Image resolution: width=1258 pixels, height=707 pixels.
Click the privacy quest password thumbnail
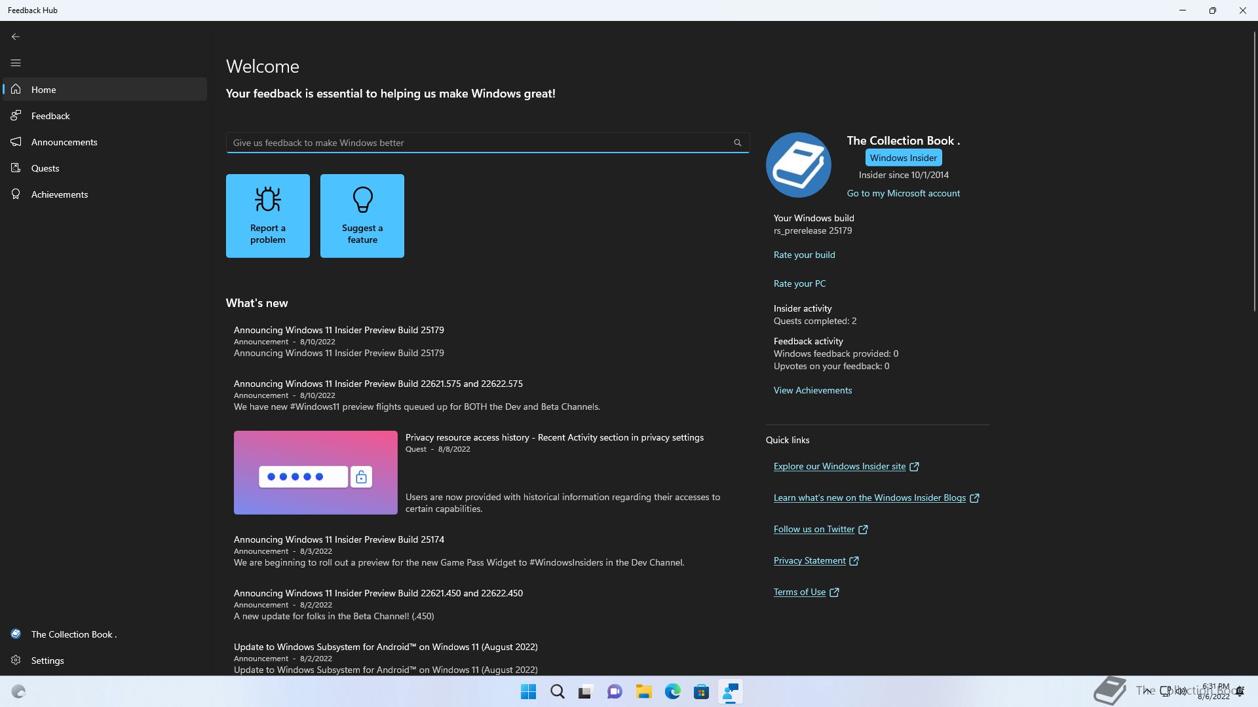316,473
